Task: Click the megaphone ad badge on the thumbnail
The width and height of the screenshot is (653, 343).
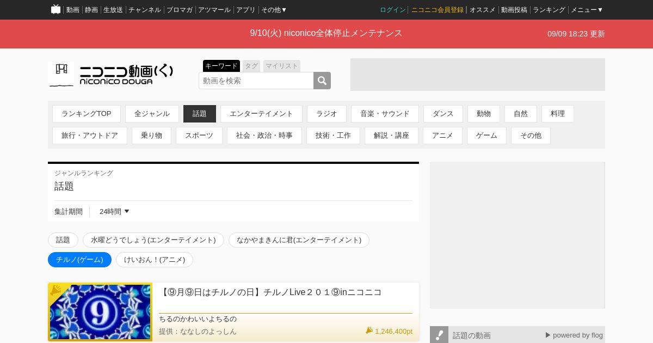Action: pos(56,290)
